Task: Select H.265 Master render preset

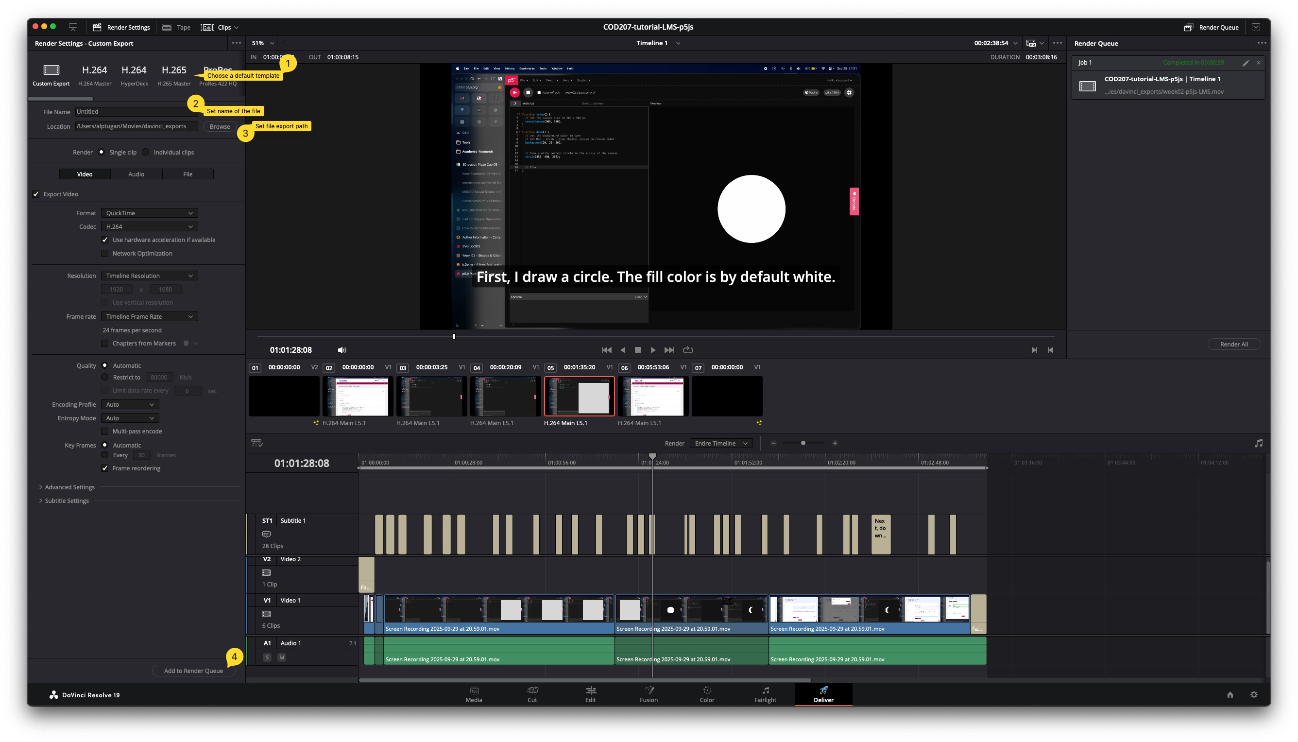Action: 174,74
